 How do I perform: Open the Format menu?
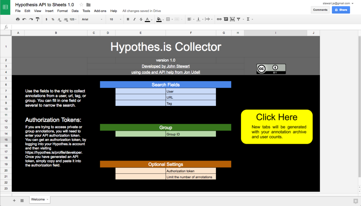point(63,11)
